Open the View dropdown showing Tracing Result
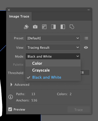 [53, 47]
